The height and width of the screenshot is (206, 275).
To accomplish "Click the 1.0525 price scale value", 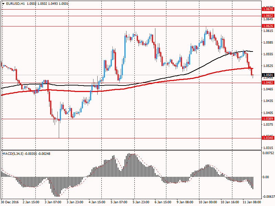I will (x=268, y=66).
